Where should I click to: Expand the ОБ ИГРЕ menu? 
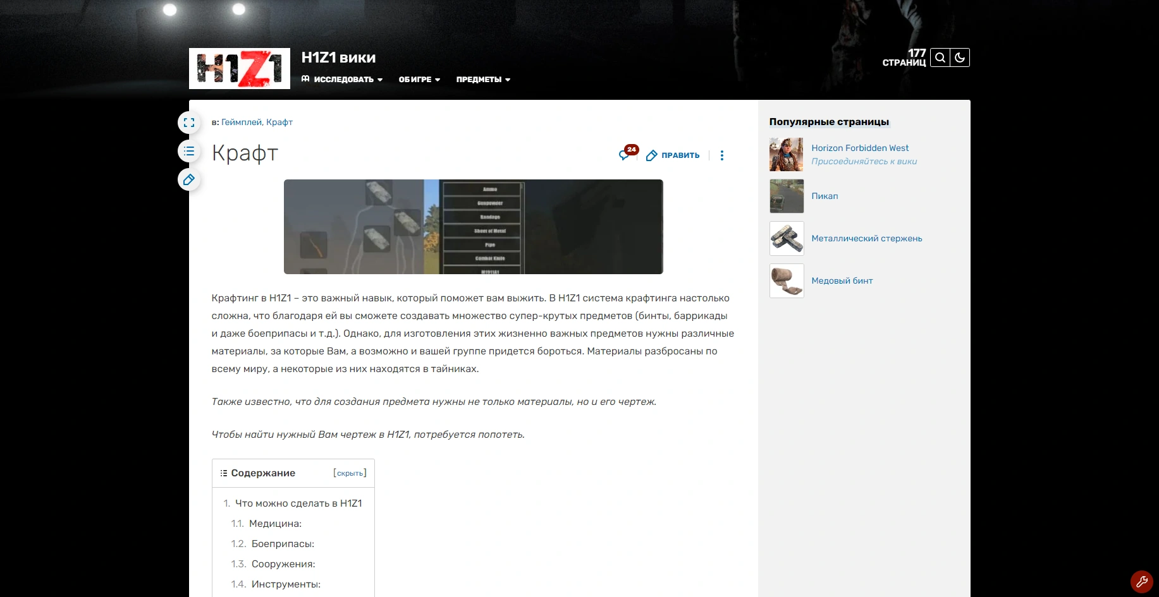419,80
